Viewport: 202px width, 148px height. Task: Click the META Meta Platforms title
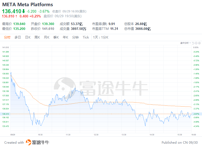27,5
